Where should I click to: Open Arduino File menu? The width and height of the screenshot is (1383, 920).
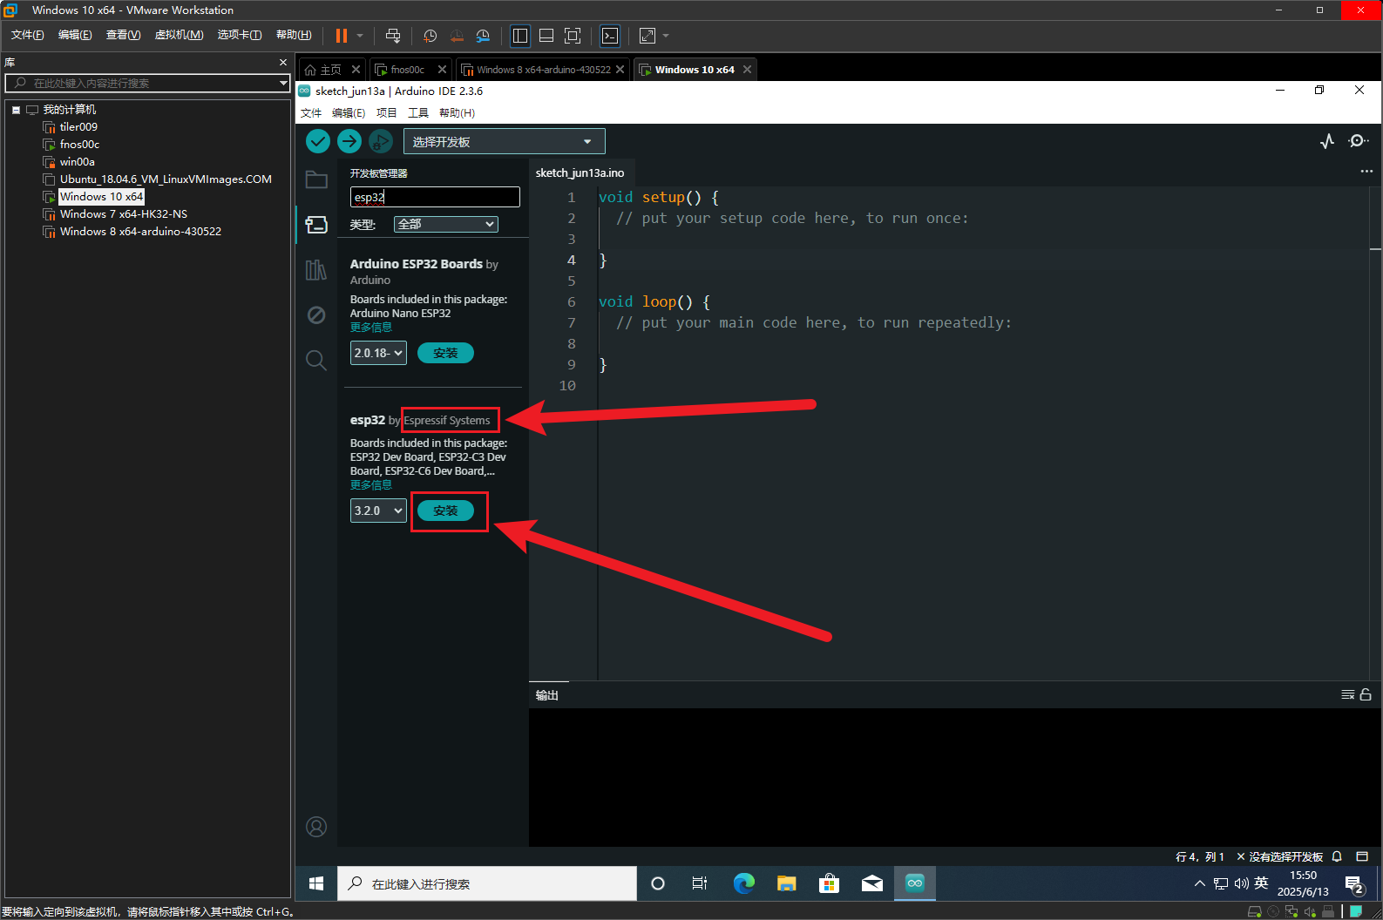311,113
